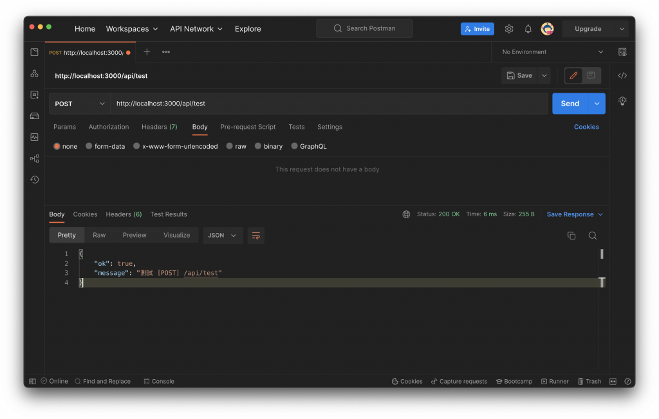Open the comments icon
The width and height of the screenshot is (659, 419).
click(x=591, y=76)
